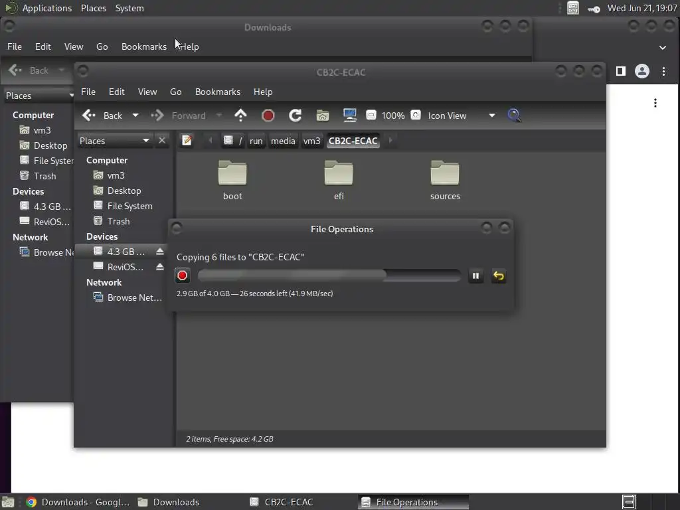Cancel the copy operation with red button
The image size is (680, 510).
coord(182,276)
